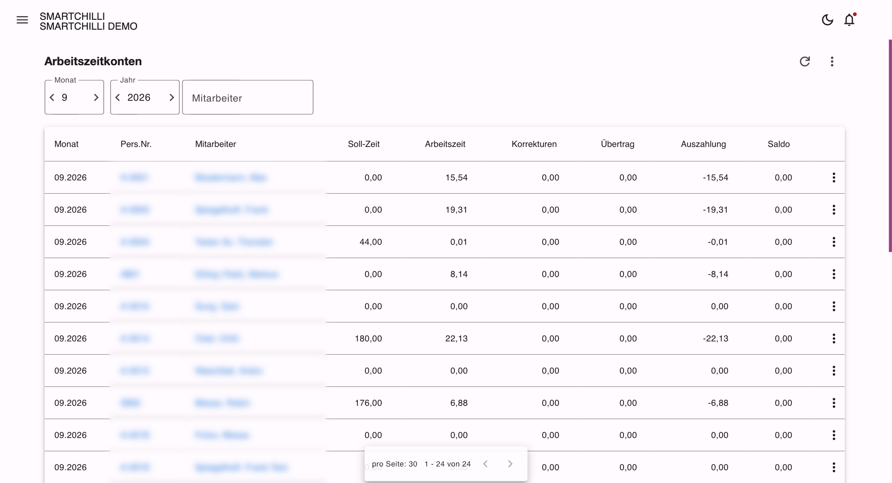Increase Monat with right chevron
The height and width of the screenshot is (483, 892).
[96, 97]
